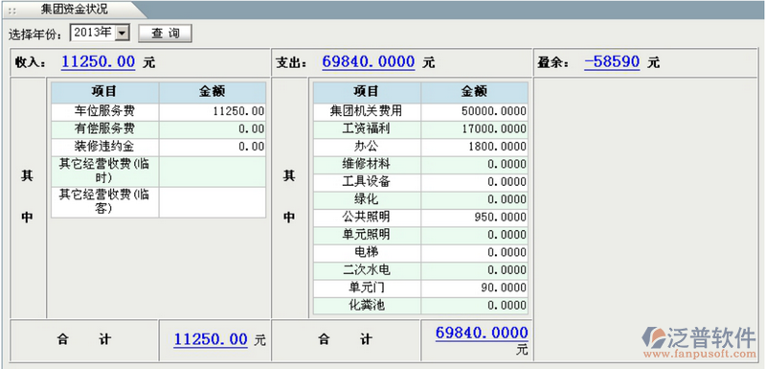This screenshot has width=766, height=369.
Task: Open the income total 11250.00 link at top
Action: (x=98, y=62)
